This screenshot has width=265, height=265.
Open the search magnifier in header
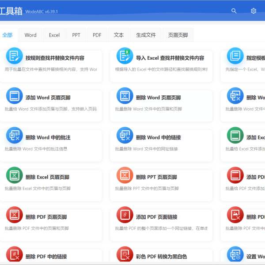[x=234, y=11]
